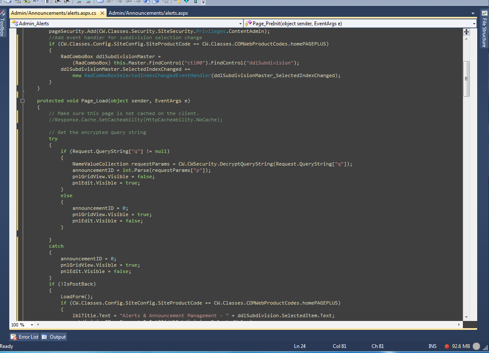This screenshot has height=353, width=489.
Task: Click the try keyword
Action: tap(53, 139)
